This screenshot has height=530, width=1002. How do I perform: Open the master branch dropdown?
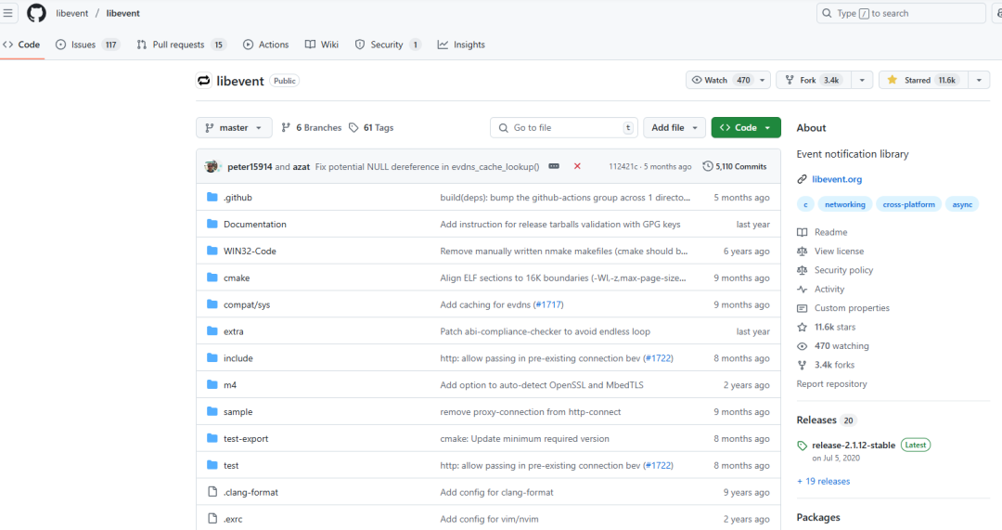click(234, 128)
